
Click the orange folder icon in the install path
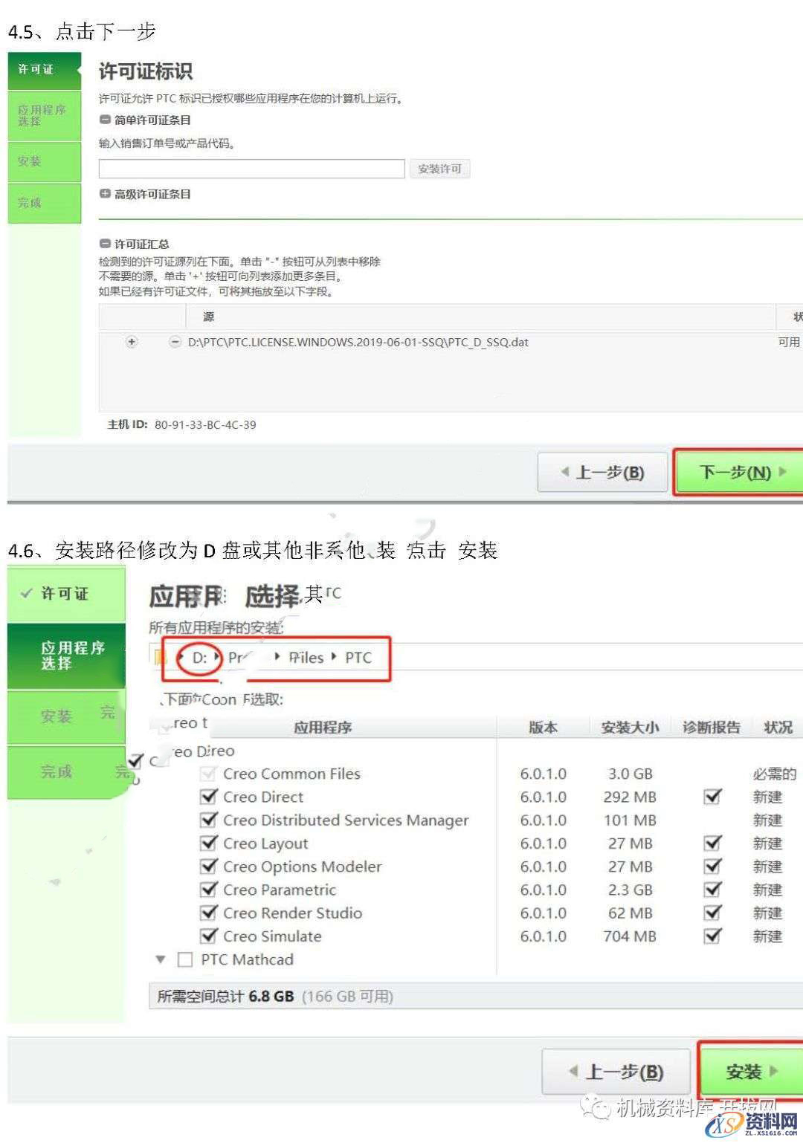click(x=159, y=657)
